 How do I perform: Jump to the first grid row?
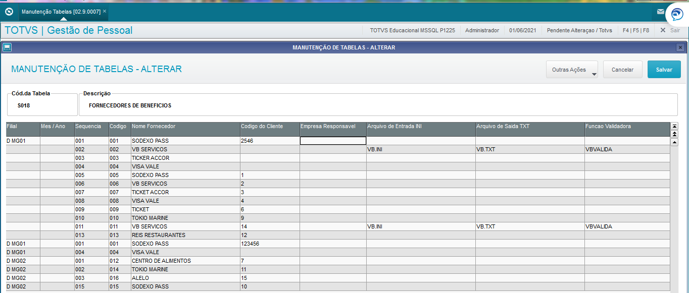(x=674, y=126)
